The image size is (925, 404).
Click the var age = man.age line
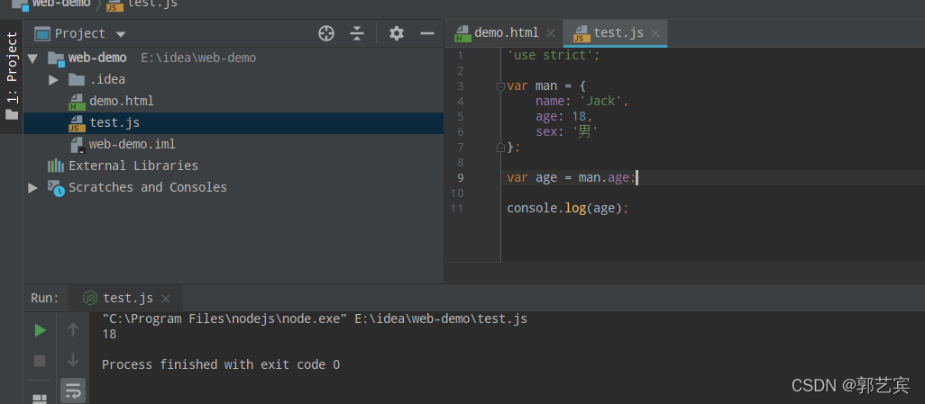(x=572, y=178)
